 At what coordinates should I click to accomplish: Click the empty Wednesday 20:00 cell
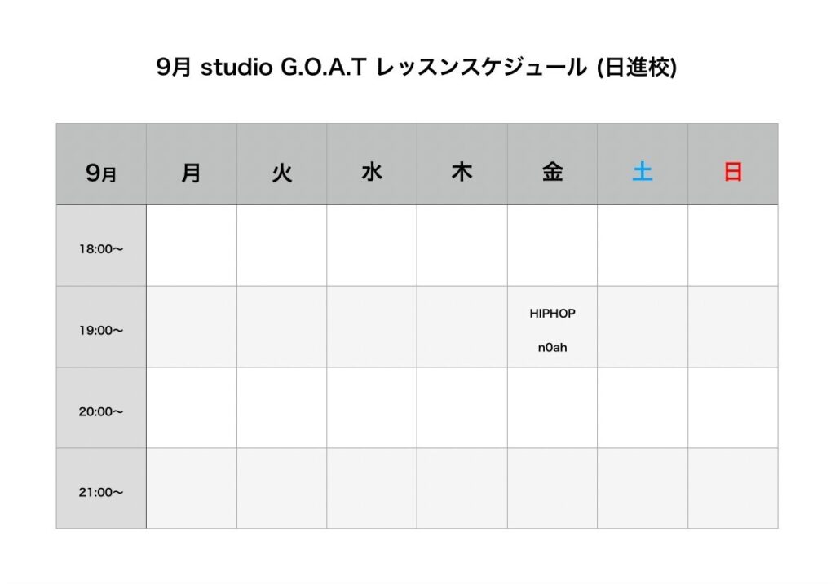click(372, 407)
